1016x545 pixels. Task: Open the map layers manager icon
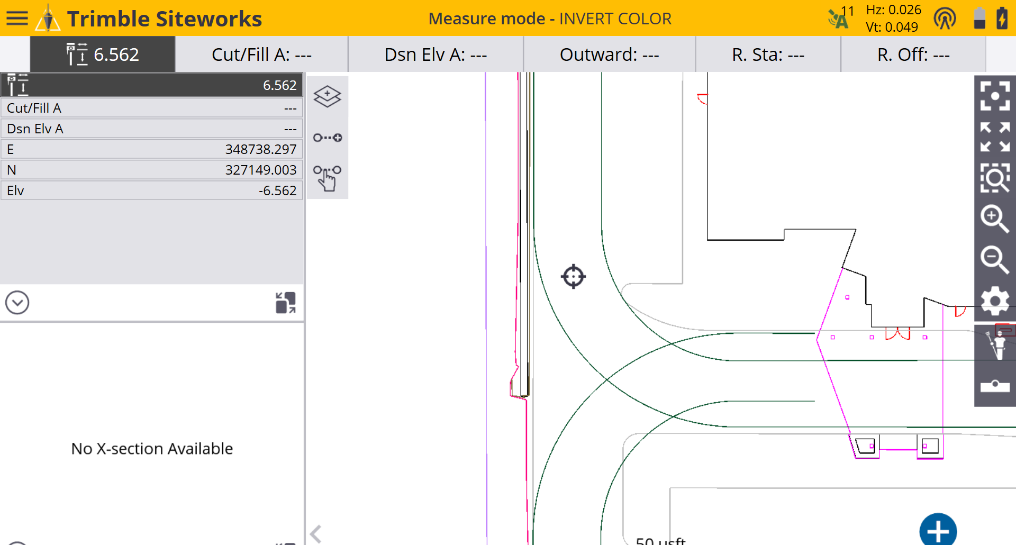tap(327, 96)
